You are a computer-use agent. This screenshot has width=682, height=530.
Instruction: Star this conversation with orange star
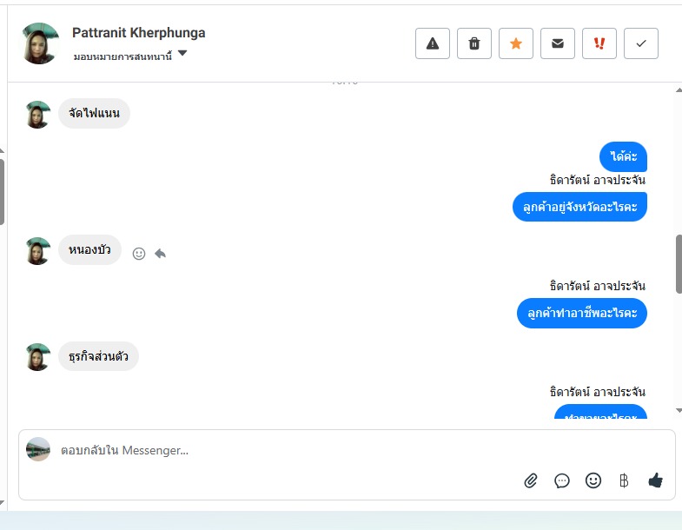click(x=516, y=43)
